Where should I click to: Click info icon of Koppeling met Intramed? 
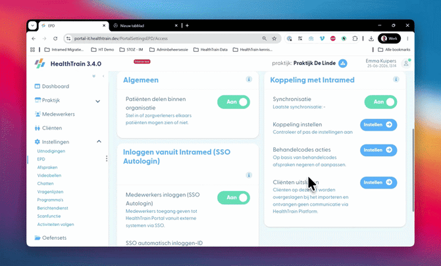pyautogui.click(x=396, y=79)
